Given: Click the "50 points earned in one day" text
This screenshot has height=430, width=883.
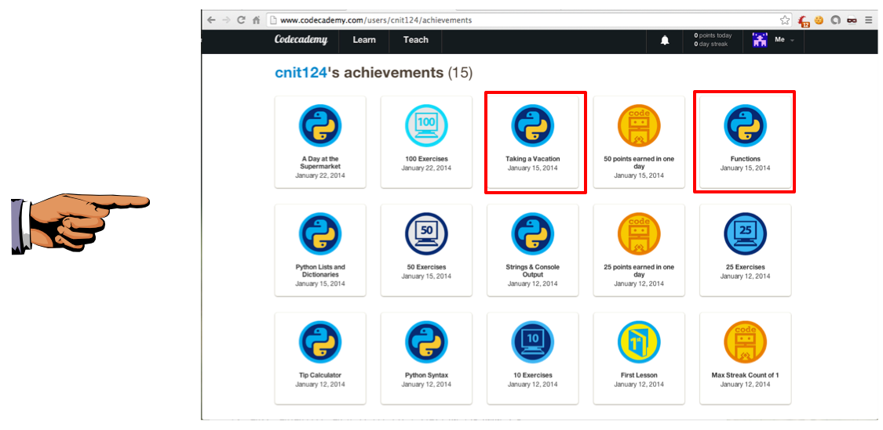Looking at the screenshot, I should 639,163.
